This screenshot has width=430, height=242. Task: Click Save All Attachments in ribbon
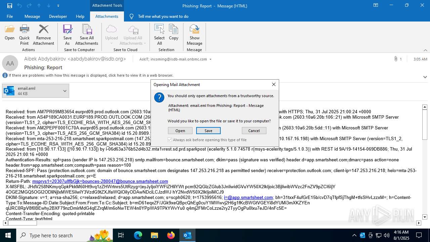click(x=87, y=35)
